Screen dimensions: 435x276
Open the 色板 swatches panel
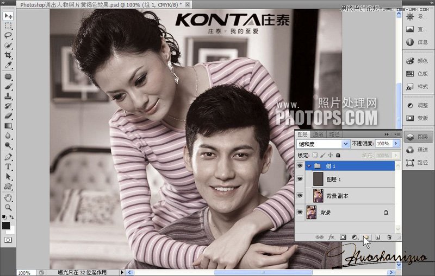[418, 74]
